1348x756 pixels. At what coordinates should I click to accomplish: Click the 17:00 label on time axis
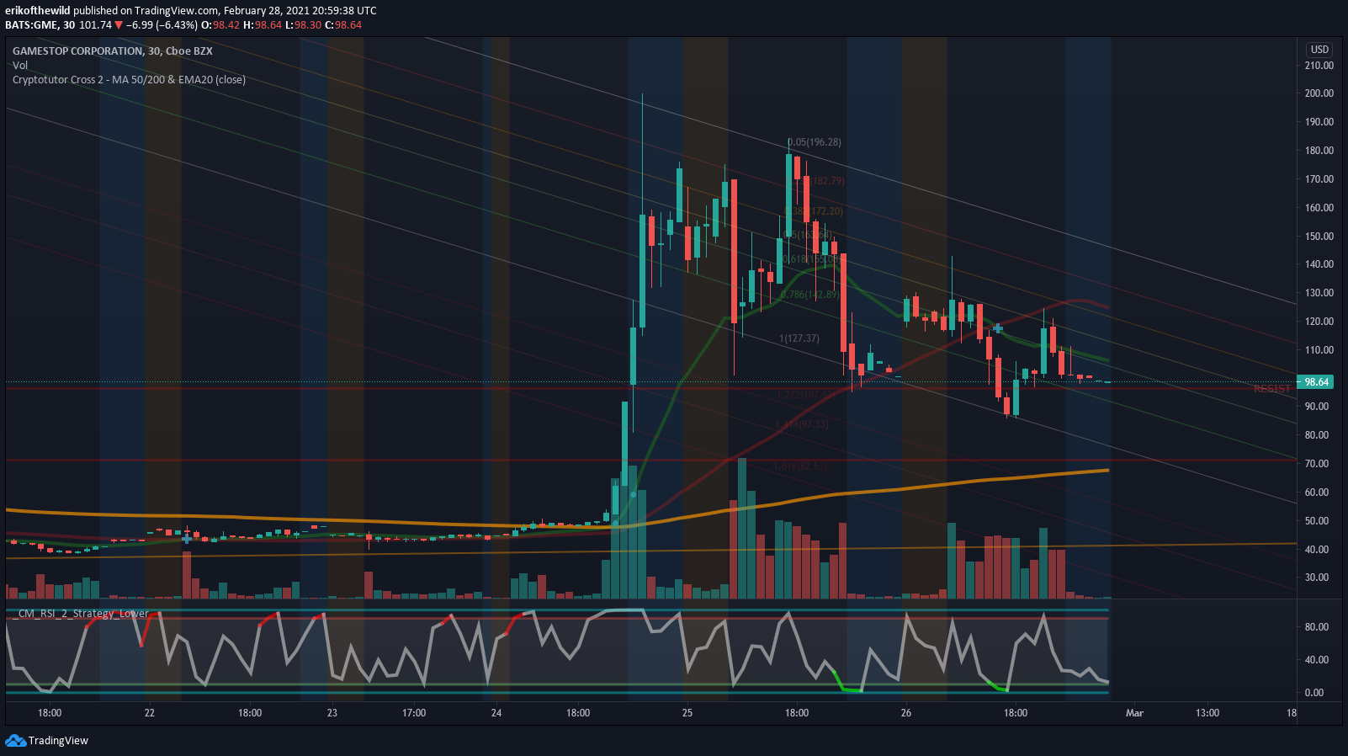point(414,713)
